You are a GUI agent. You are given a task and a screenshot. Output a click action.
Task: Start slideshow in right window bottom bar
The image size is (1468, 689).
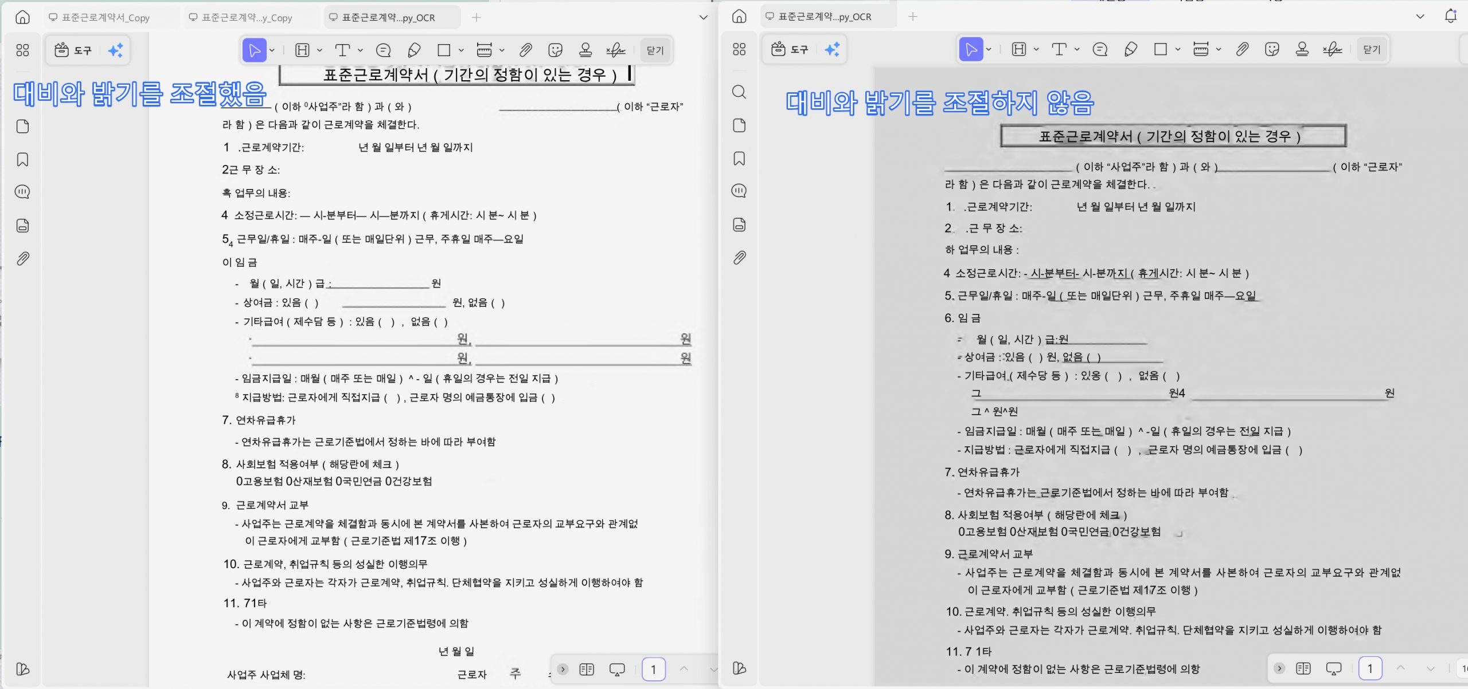click(1334, 668)
